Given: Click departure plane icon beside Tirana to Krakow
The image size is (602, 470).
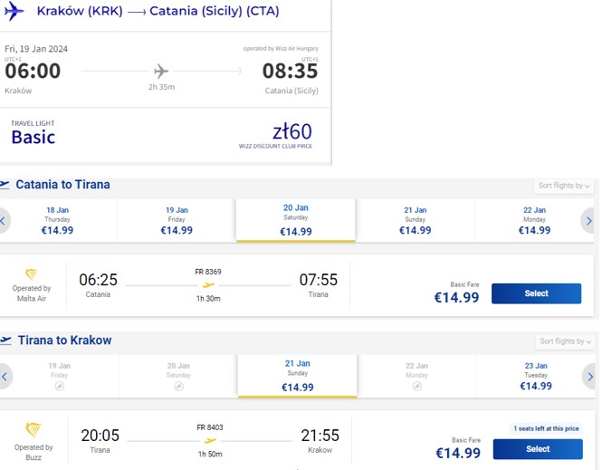Looking at the screenshot, I should coord(5,341).
